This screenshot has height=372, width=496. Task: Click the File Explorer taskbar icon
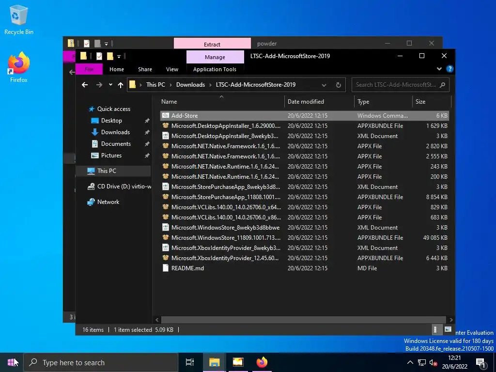214,362
